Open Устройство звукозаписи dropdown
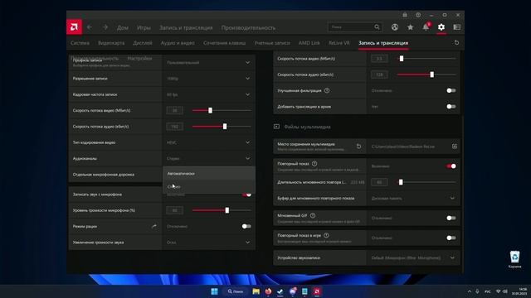Screen dimensions: 531x298 [x=413, y=257]
